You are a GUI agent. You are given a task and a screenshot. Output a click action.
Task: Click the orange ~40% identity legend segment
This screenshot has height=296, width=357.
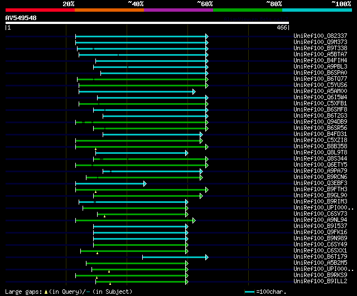[109, 10]
